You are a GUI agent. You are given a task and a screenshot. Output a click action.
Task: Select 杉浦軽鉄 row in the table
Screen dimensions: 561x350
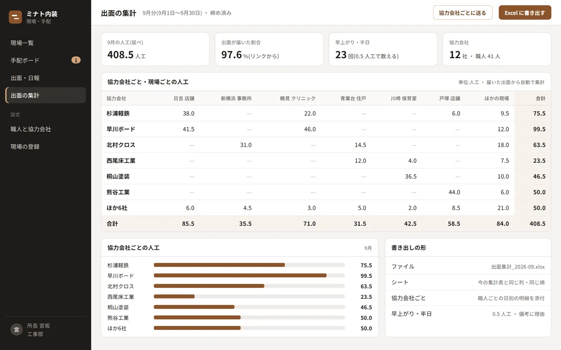click(x=326, y=113)
